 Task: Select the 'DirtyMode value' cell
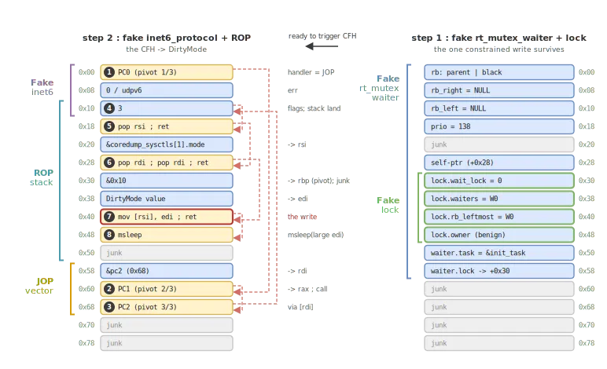167,199
